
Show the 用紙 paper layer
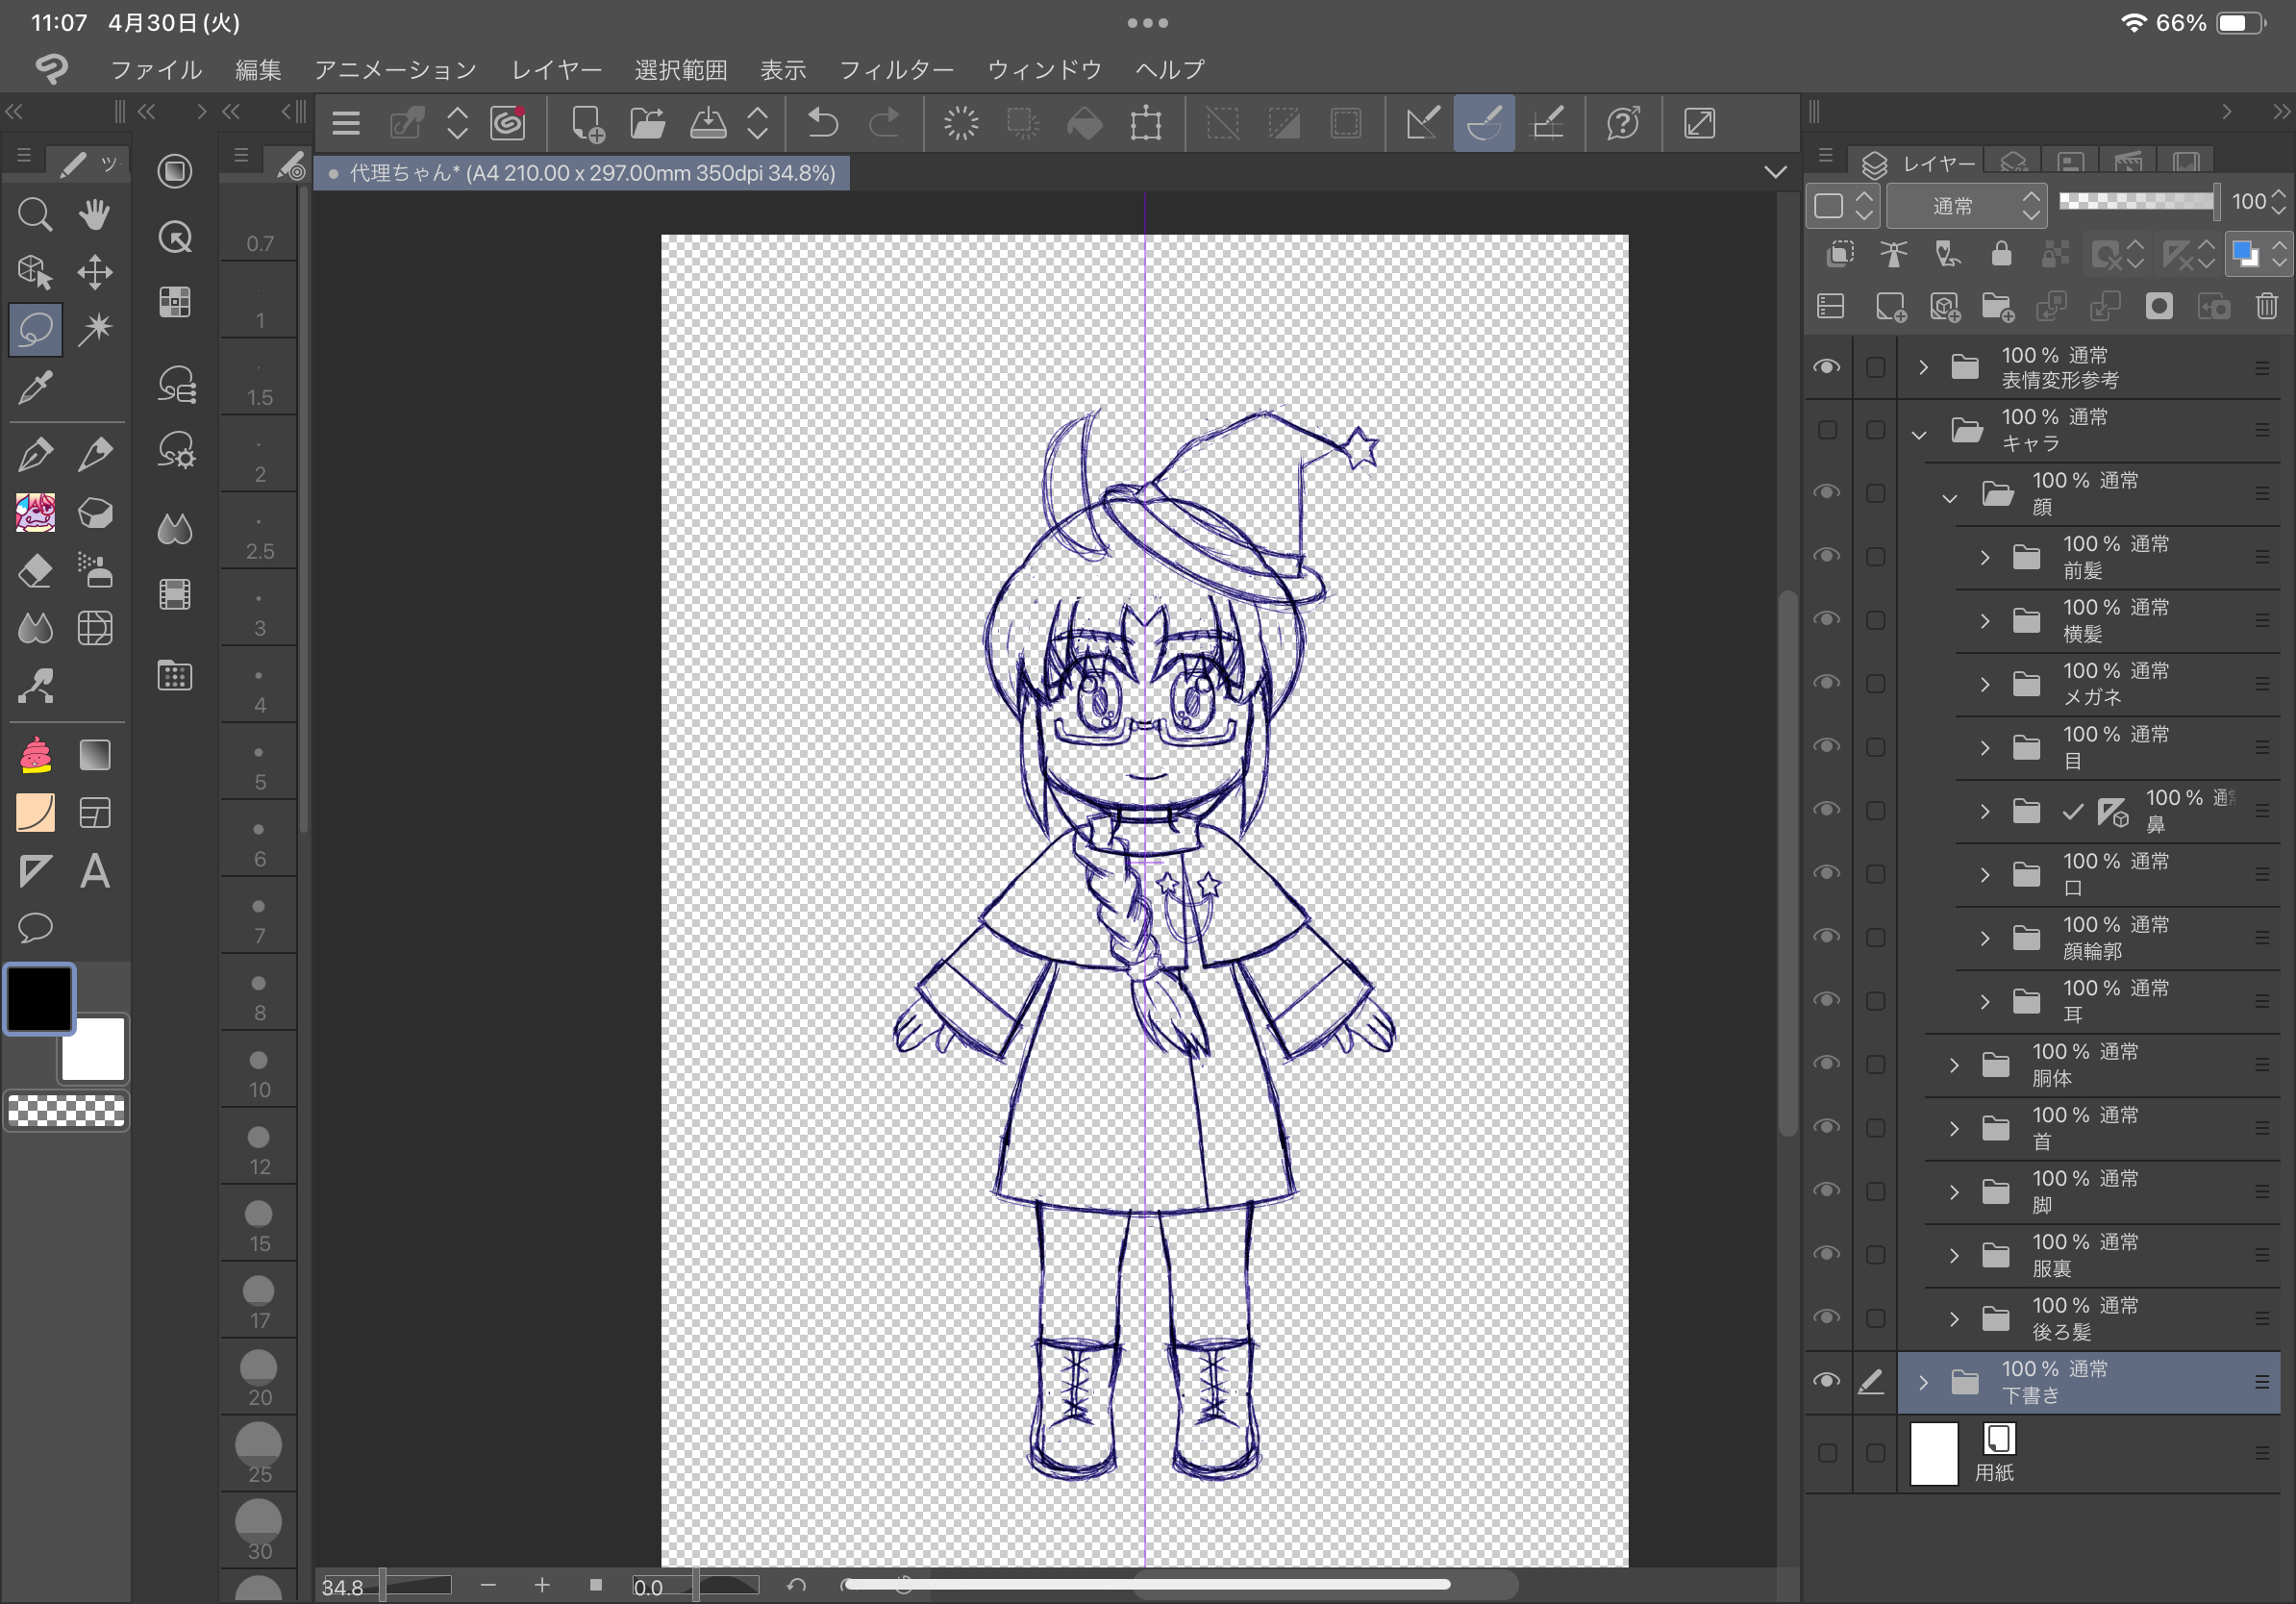point(1827,1453)
